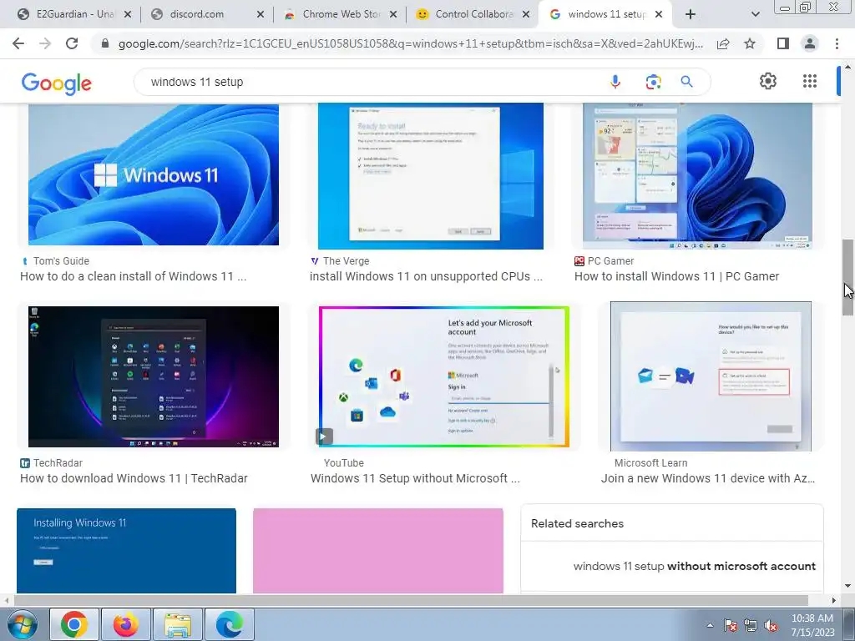Screen dimensions: 855x641
Task: Close the E2Guardian tab
Action: tap(128, 15)
